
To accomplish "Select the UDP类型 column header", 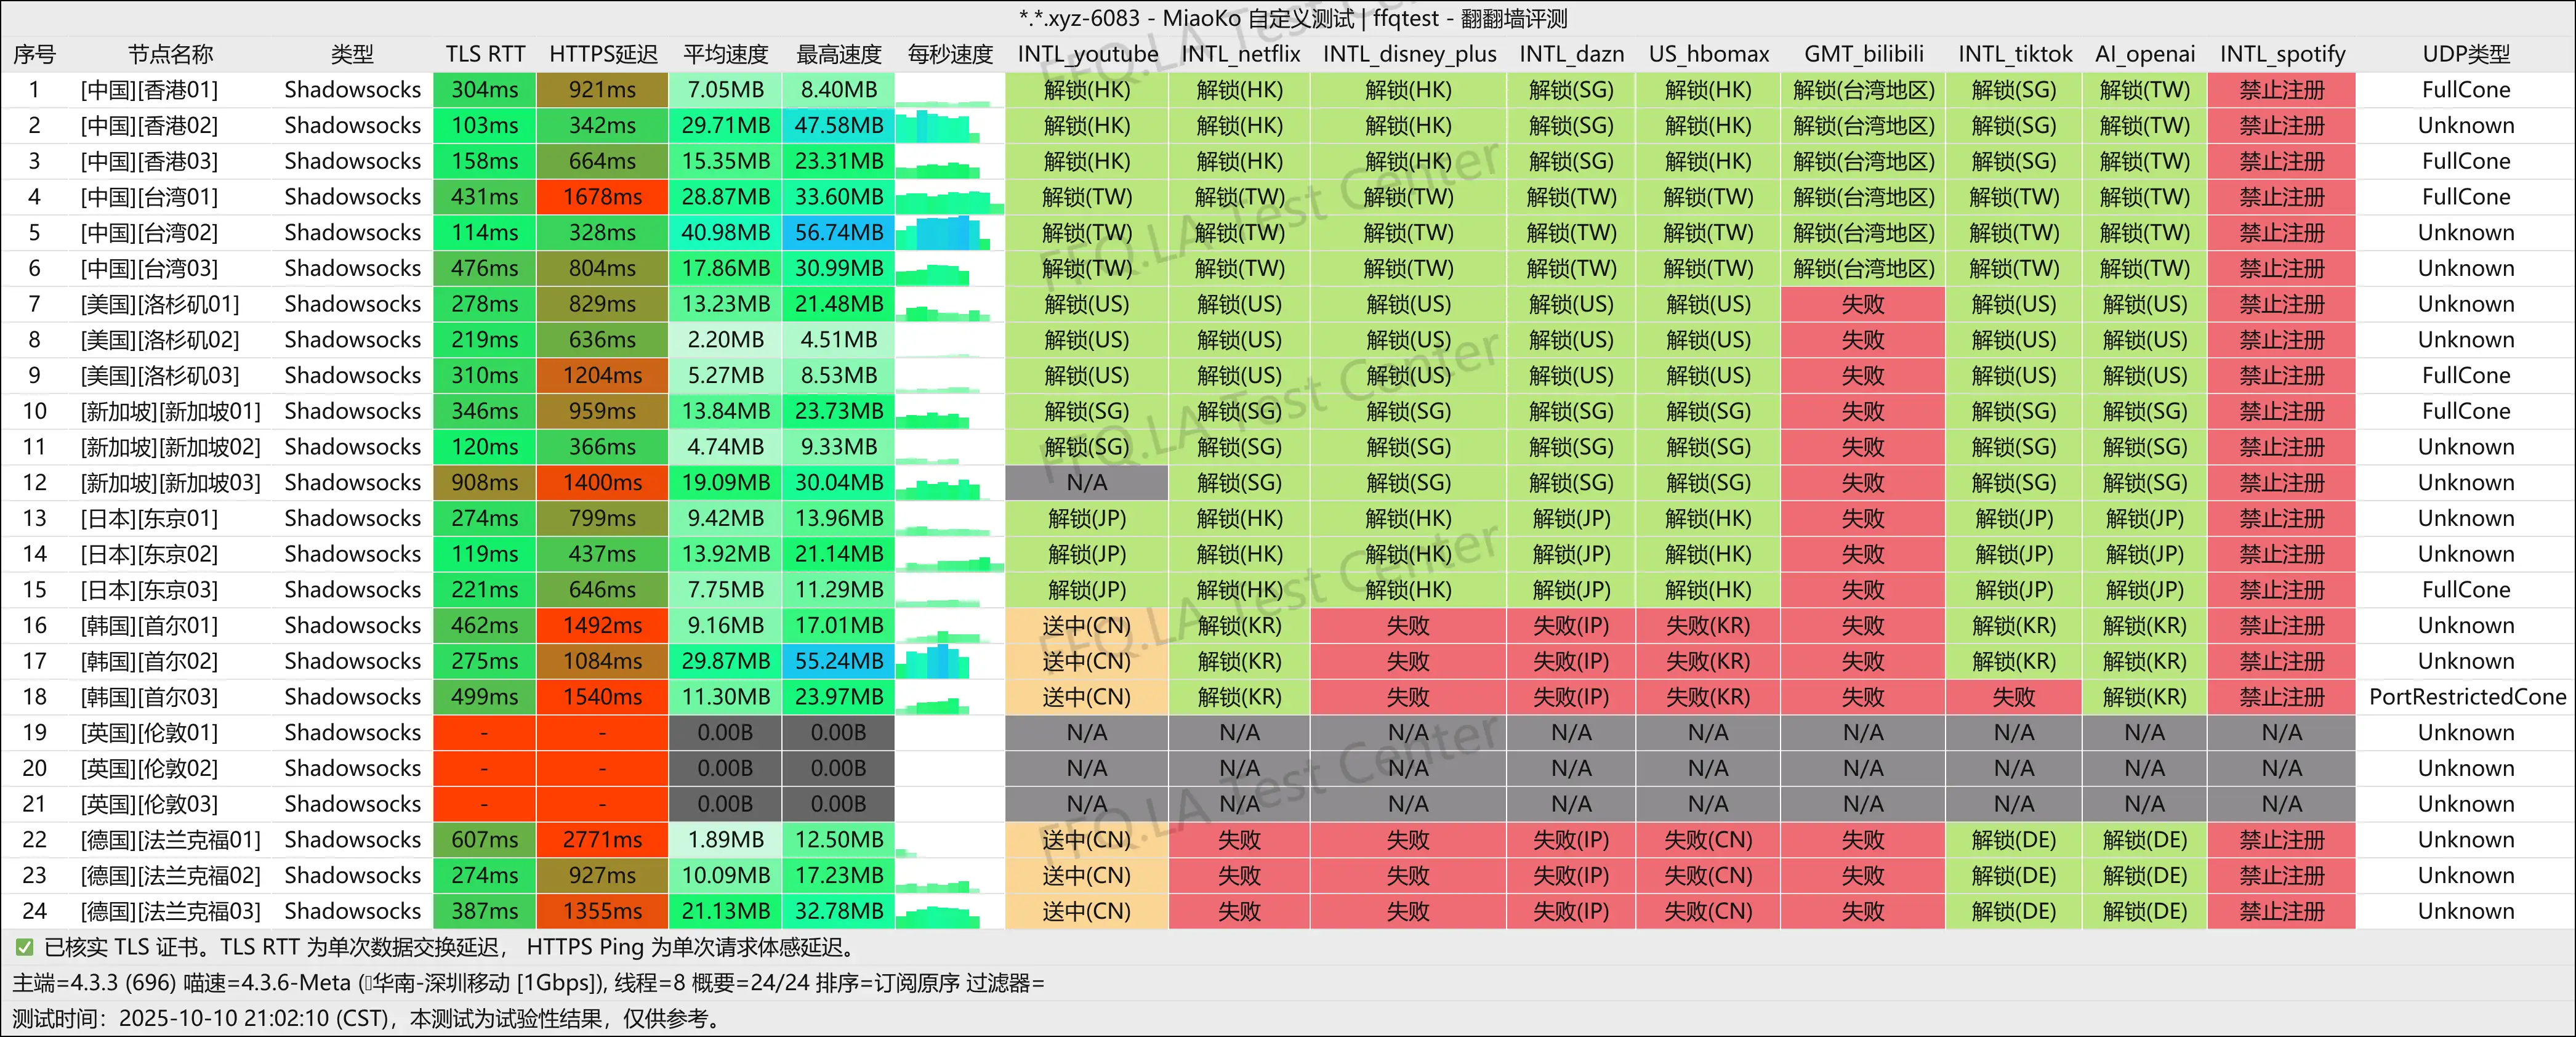I will 2465,54.
